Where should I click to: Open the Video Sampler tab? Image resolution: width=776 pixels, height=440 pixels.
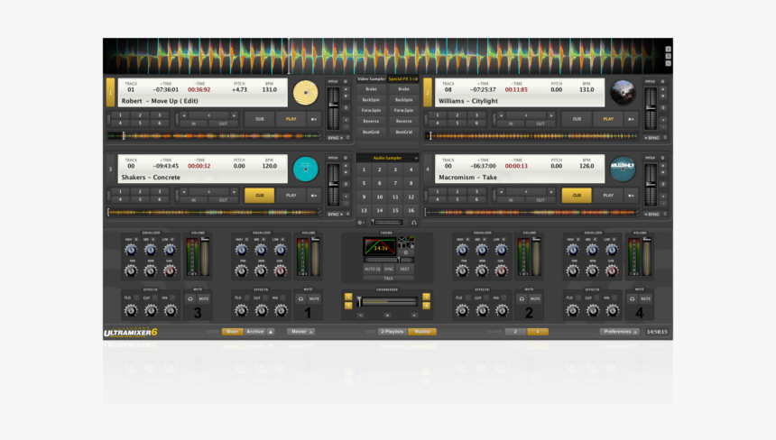click(x=371, y=79)
